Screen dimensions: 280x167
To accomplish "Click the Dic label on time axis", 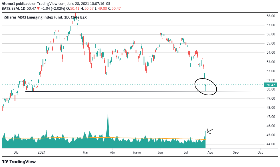I will [x=16, y=152].
